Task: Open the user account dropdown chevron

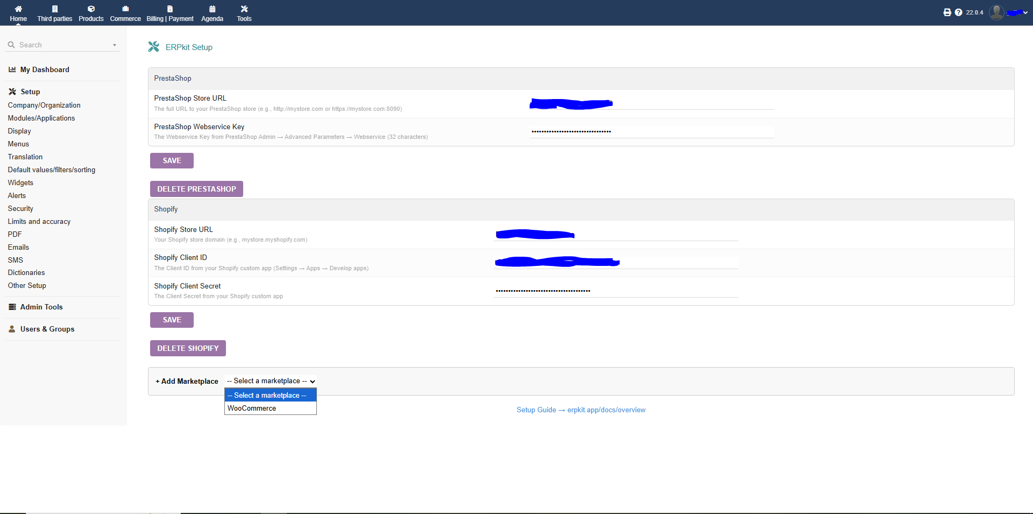Action: (x=1026, y=12)
